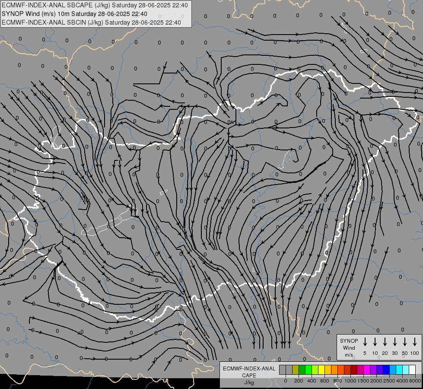Click the 30 label under wind arrows
Image resolution: width=423 pixels, height=389 pixels.
394,353
